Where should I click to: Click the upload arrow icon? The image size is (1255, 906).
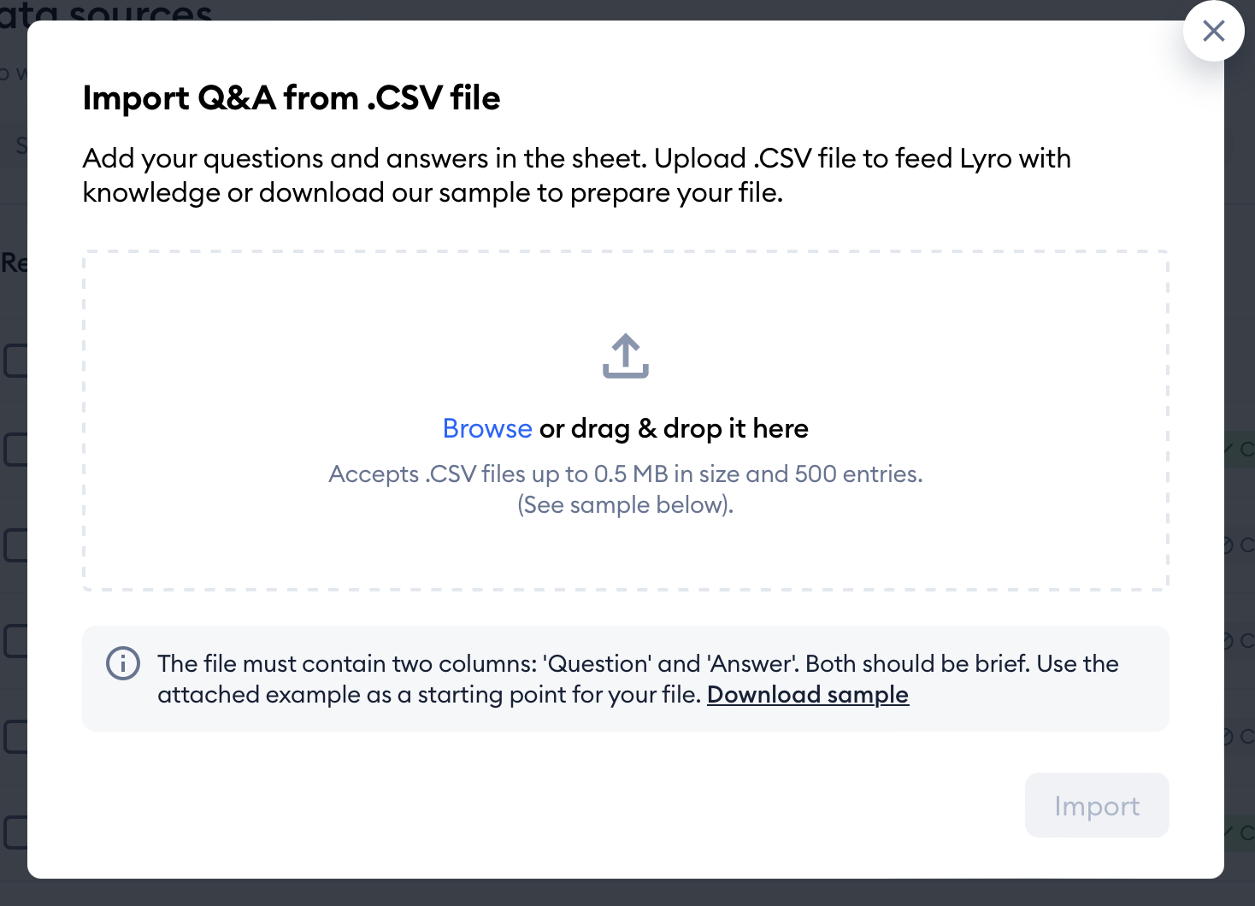(x=626, y=356)
